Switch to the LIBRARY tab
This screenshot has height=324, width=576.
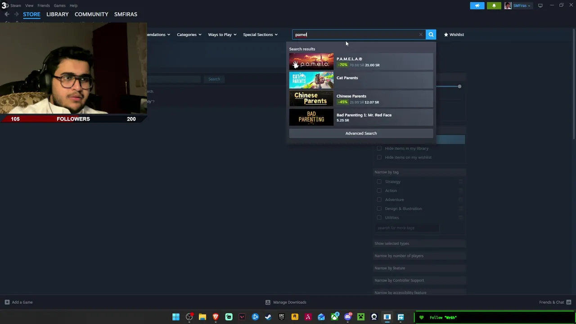[x=58, y=14]
